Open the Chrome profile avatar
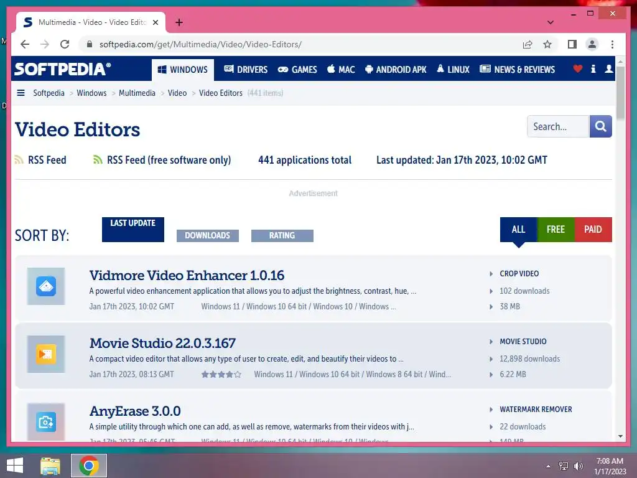The width and height of the screenshot is (637, 478). [x=592, y=44]
